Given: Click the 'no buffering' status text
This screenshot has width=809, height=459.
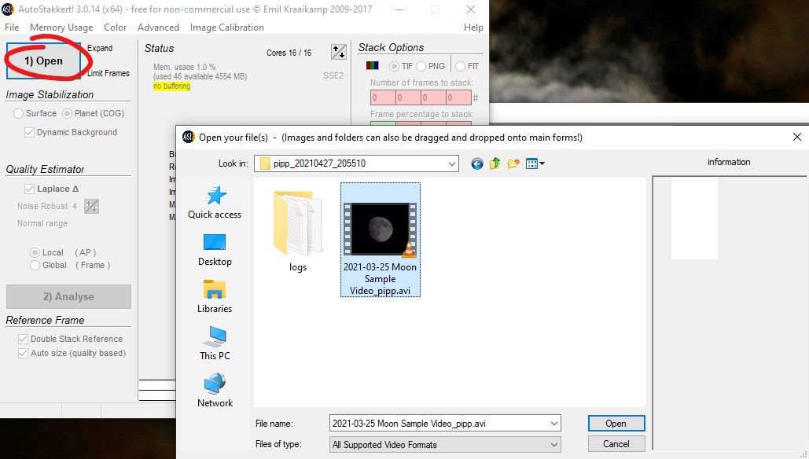Looking at the screenshot, I should [x=172, y=86].
